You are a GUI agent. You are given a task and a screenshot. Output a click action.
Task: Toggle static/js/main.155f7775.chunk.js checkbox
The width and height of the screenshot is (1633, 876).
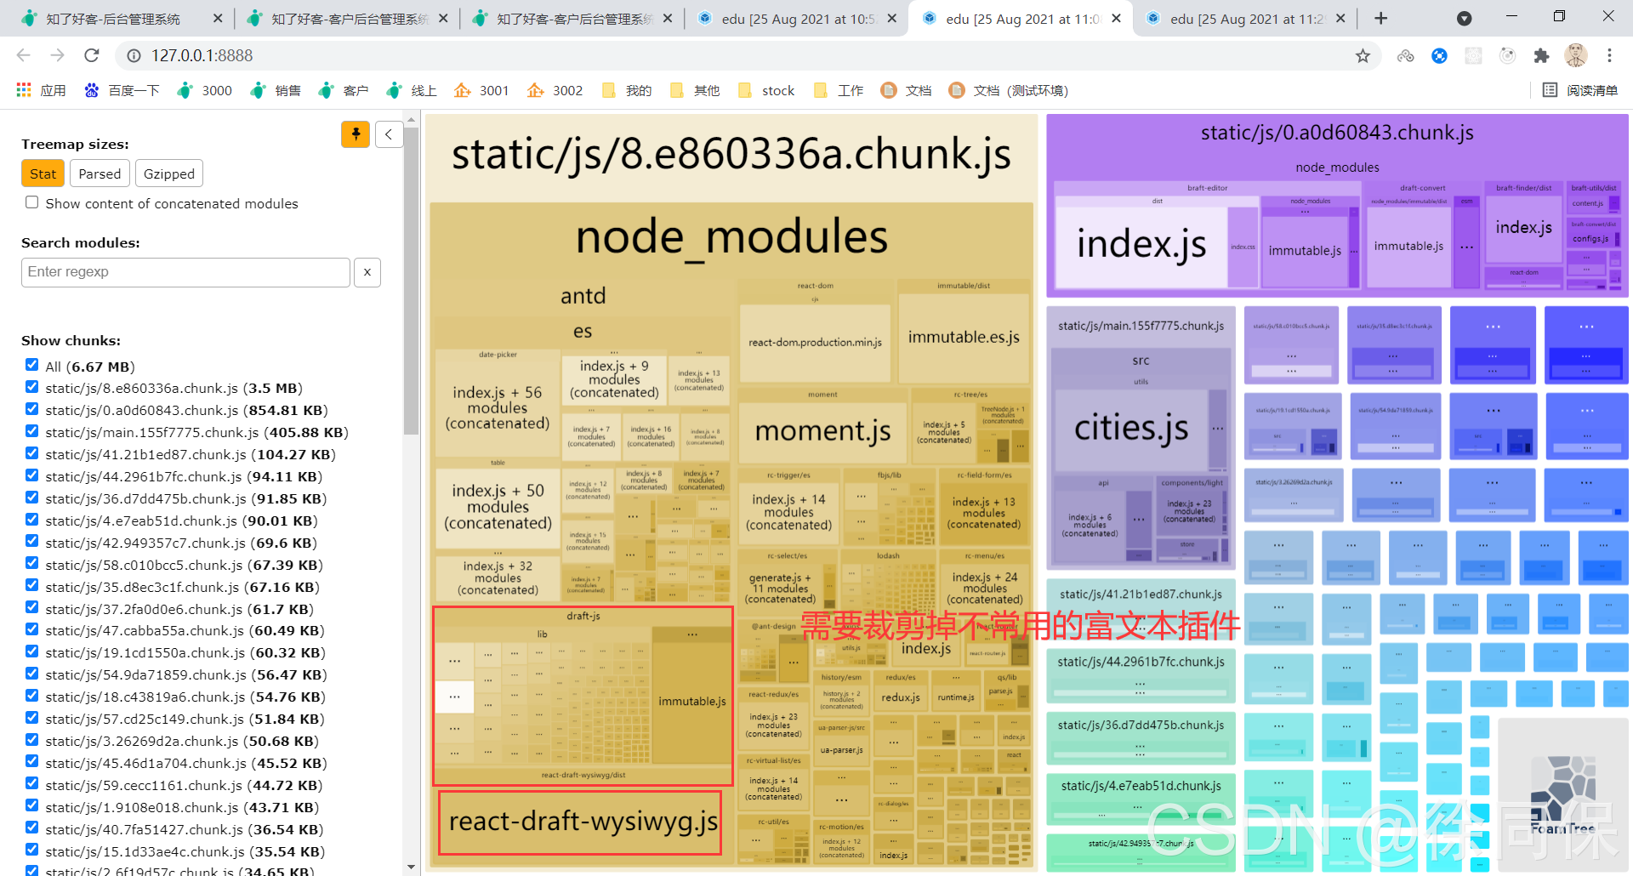point(32,431)
